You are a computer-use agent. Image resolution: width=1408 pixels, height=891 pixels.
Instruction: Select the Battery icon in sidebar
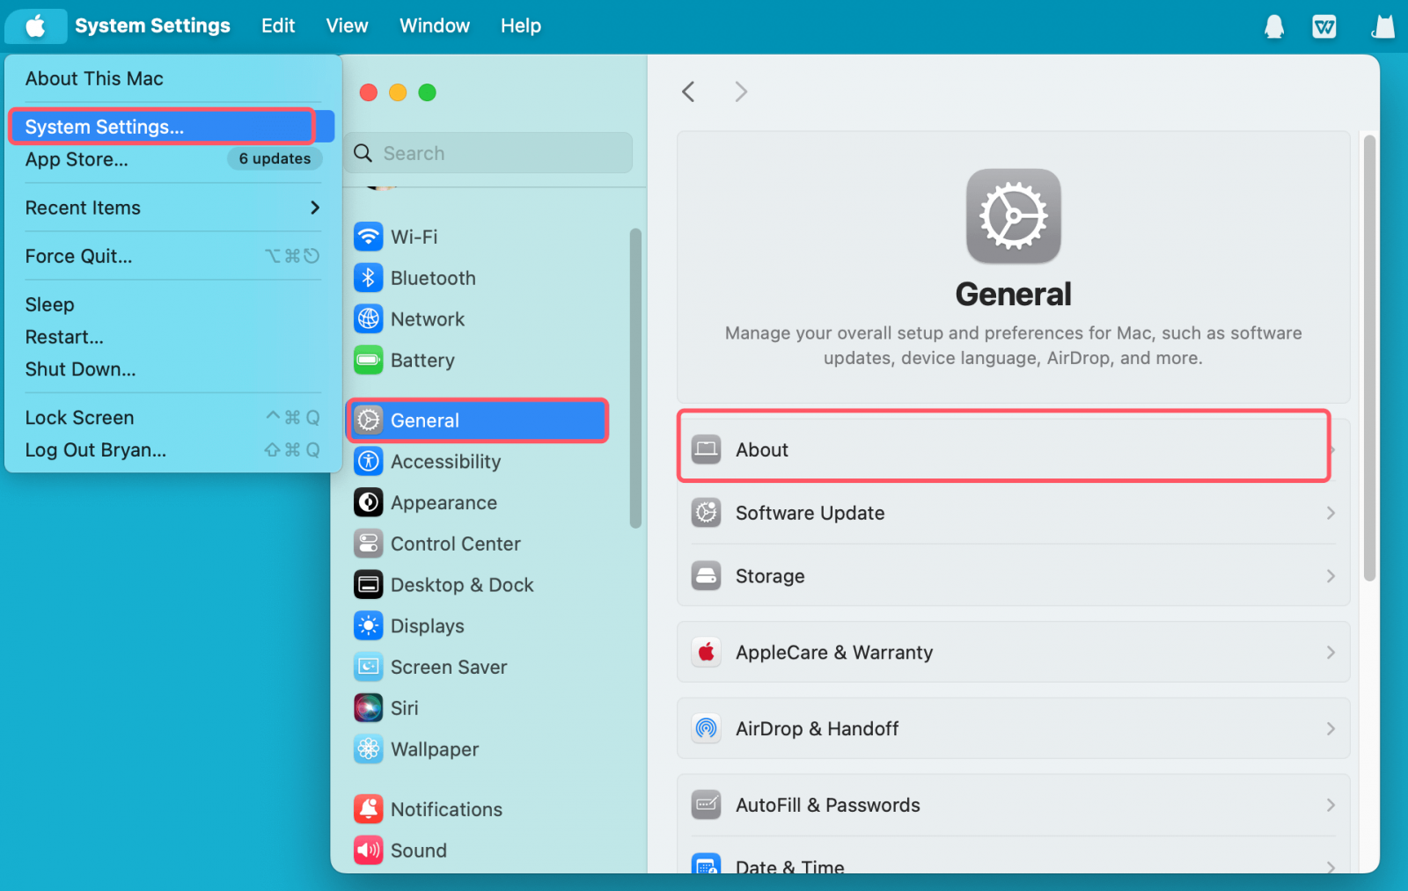(368, 360)
